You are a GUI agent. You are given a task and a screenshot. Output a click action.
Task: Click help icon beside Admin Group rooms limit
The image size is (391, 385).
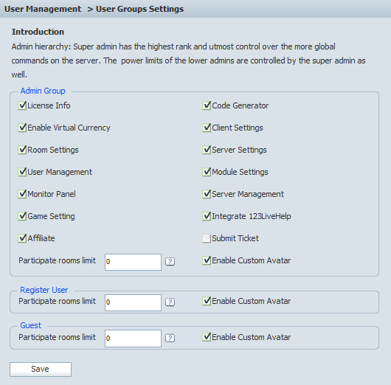[170, 262]
